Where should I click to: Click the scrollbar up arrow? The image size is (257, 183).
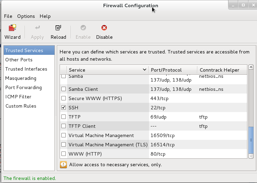[251, 67]
